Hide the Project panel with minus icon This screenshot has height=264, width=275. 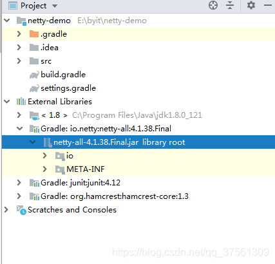(x=268, y=5)
